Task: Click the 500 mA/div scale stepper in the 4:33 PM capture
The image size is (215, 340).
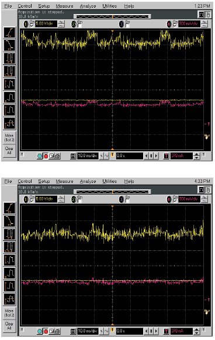Action: click(204, 199)
